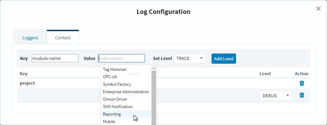Choose SMS Notification from the list
The height and width of the screenshot is (125, 327).
(x=126, y=107)
